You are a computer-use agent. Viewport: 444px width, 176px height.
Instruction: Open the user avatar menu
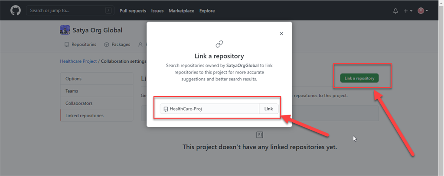(x=423, y=11)
